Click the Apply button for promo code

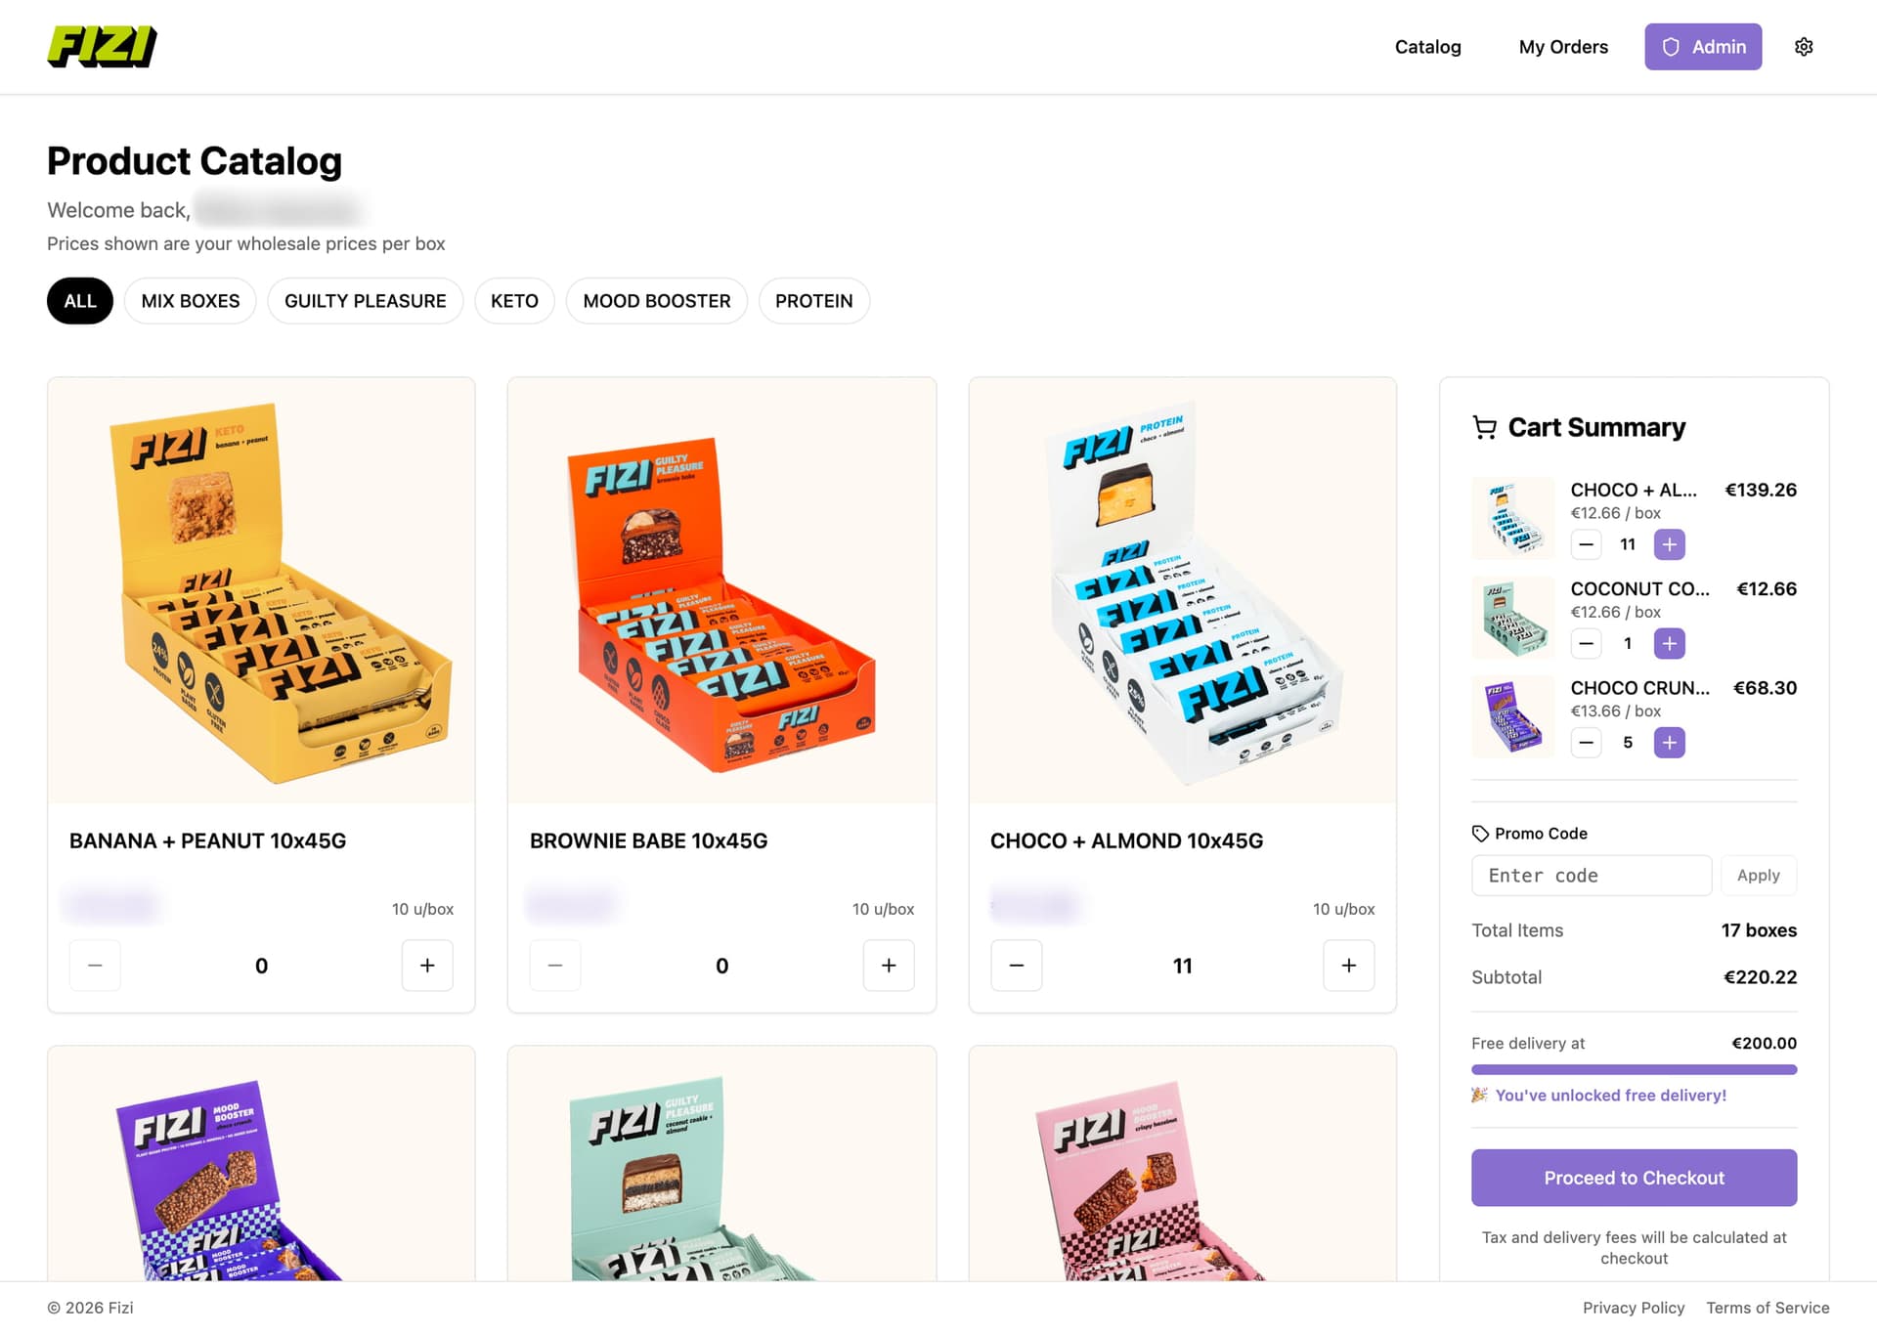coord(1758,876)
